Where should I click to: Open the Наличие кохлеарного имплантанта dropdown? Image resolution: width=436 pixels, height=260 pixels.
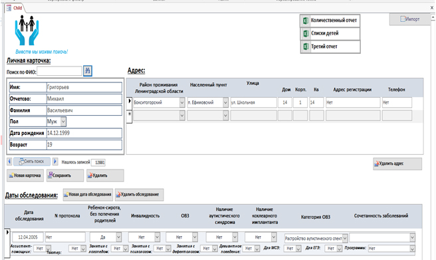[274, 237]
